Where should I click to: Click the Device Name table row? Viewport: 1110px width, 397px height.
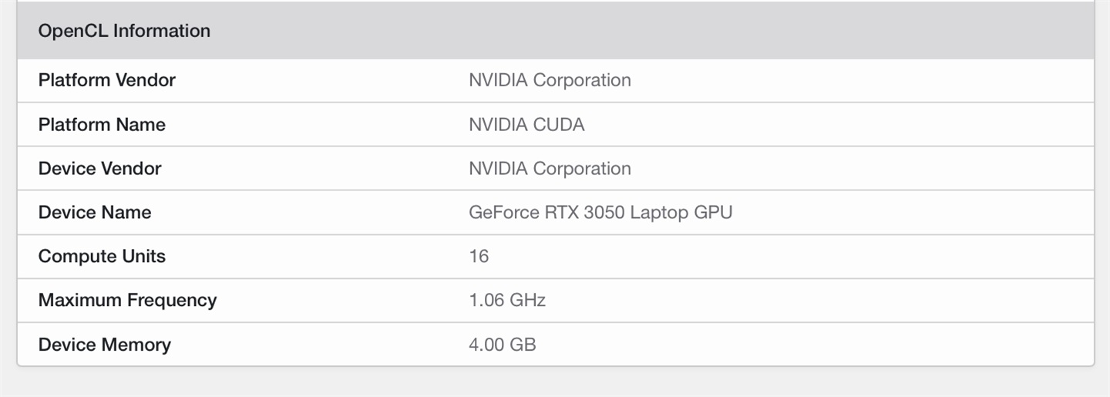(555, 213)
